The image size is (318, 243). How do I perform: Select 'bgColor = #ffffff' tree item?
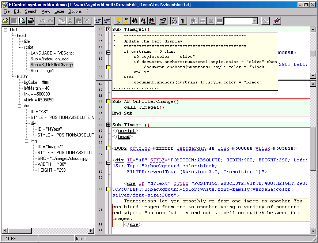(x=37, y=82)
